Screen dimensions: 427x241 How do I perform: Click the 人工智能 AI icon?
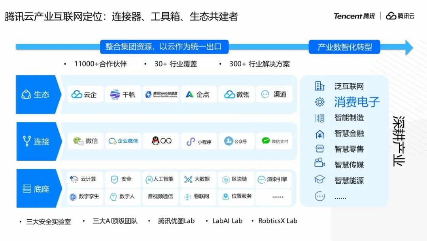coord(149,179)
